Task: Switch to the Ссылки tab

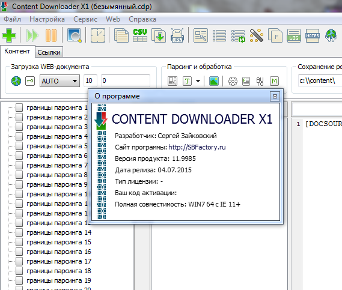Action: pyautogui.click(x=49, y=52)
